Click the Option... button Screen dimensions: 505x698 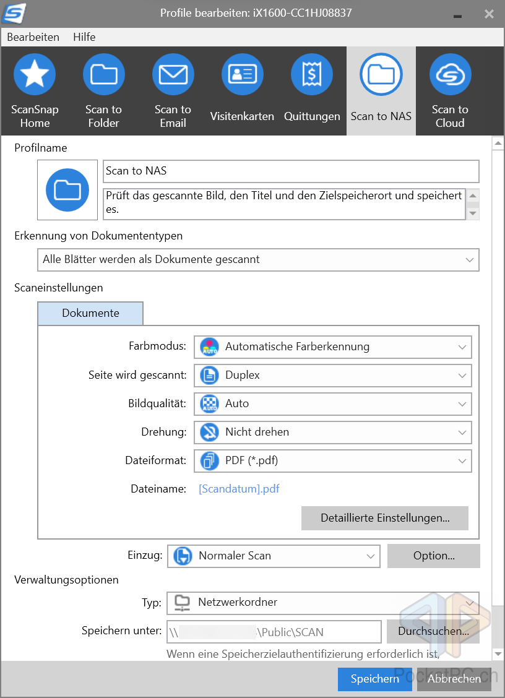point(434,556)
